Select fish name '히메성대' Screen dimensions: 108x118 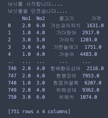coord(66,90)
